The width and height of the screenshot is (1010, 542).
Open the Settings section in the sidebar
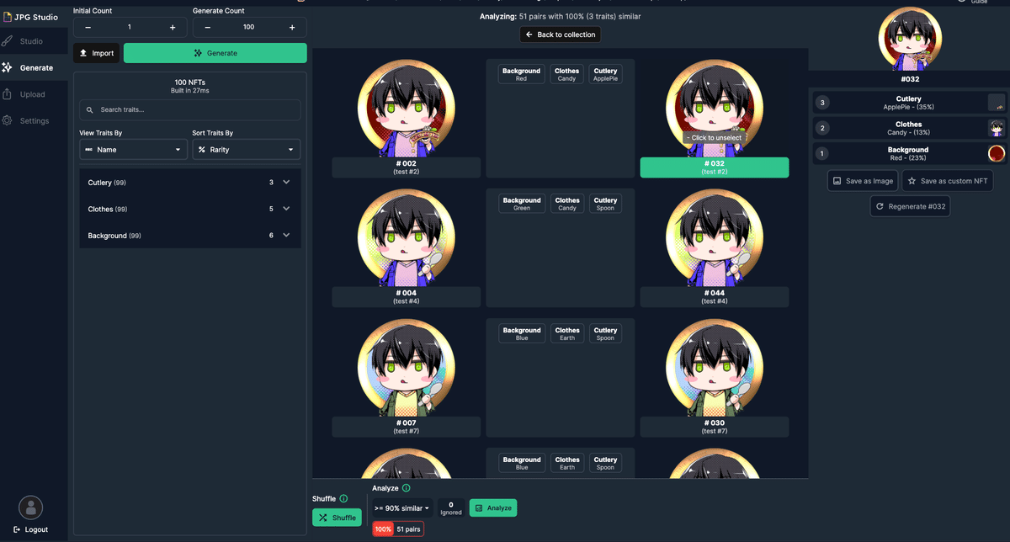pyautogui.click(x=34, y=120)
